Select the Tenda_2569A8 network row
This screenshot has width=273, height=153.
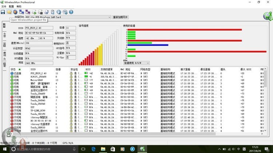click(x=137, y=104)
